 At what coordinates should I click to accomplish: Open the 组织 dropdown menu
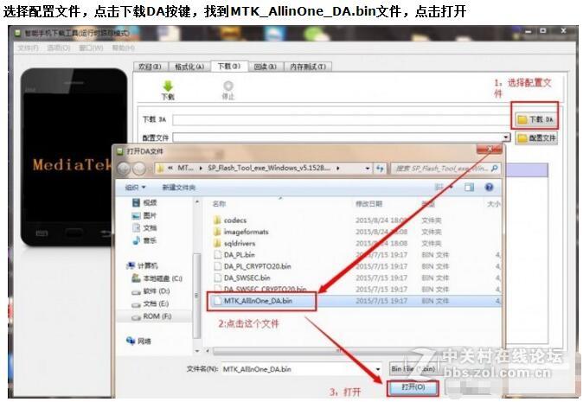click(135, 188)
